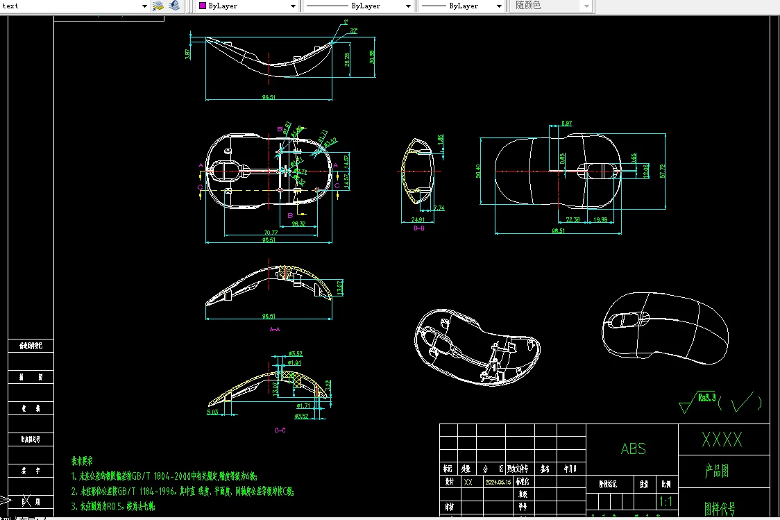Pick the isometric top view of the shell
Image resolution: width=780 pixels, height=520 pixels.
[x=665, y=328]
